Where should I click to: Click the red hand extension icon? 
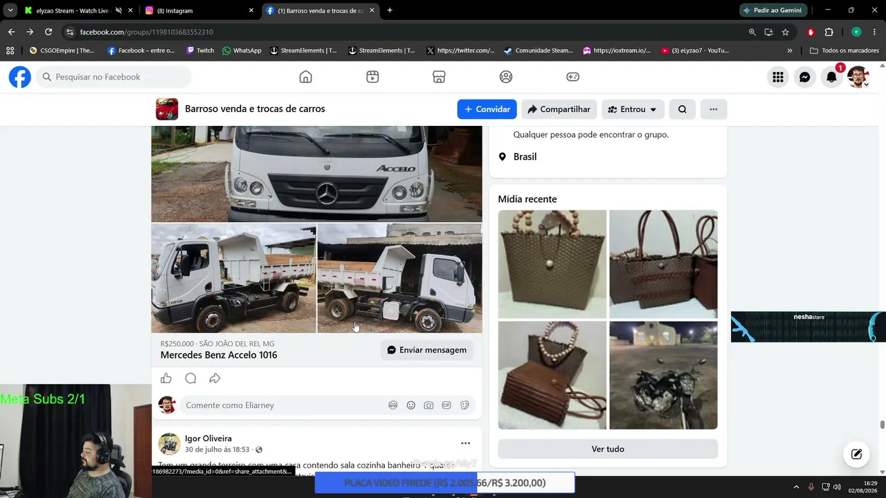(811, 32)
